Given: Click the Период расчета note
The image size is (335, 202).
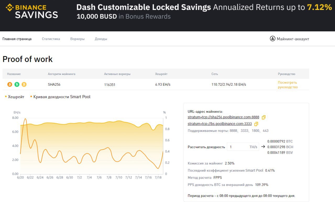Looking at the screenshot, I should (242, 195).
